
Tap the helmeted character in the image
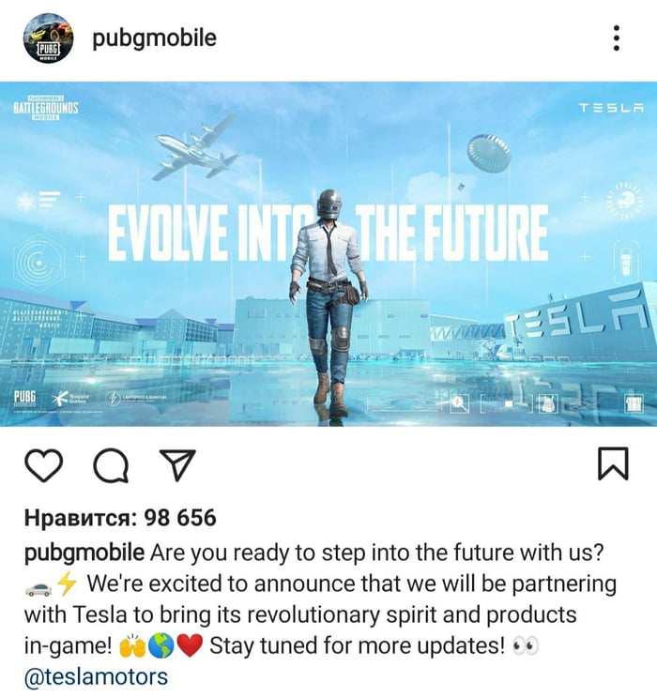pyautogui.click(x=329, y=302)
